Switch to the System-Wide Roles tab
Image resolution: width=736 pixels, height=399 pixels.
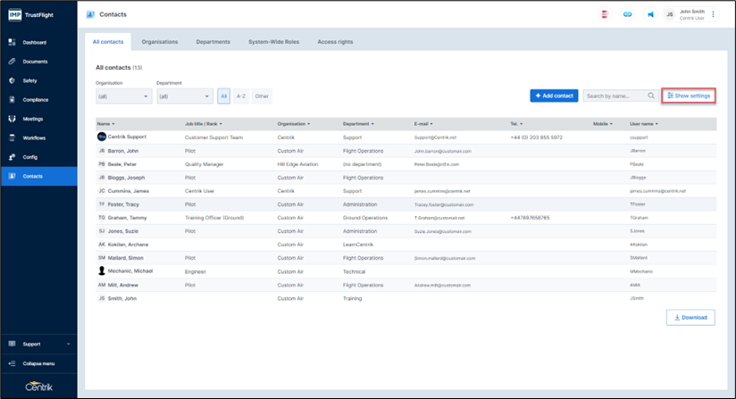pyautogui.click(x=273, y=42)
